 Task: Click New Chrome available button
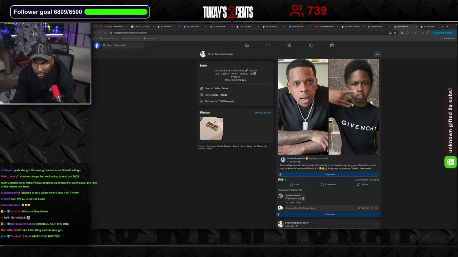coord(443,33)
